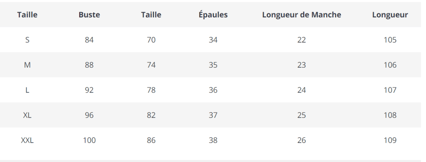Viewport: 426px width, 162px height.
Task: Click the length value 107 cell
Action: coord(390,90)
